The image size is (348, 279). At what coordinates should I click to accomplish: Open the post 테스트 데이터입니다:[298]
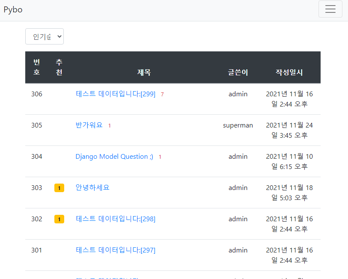pos(116,219)
